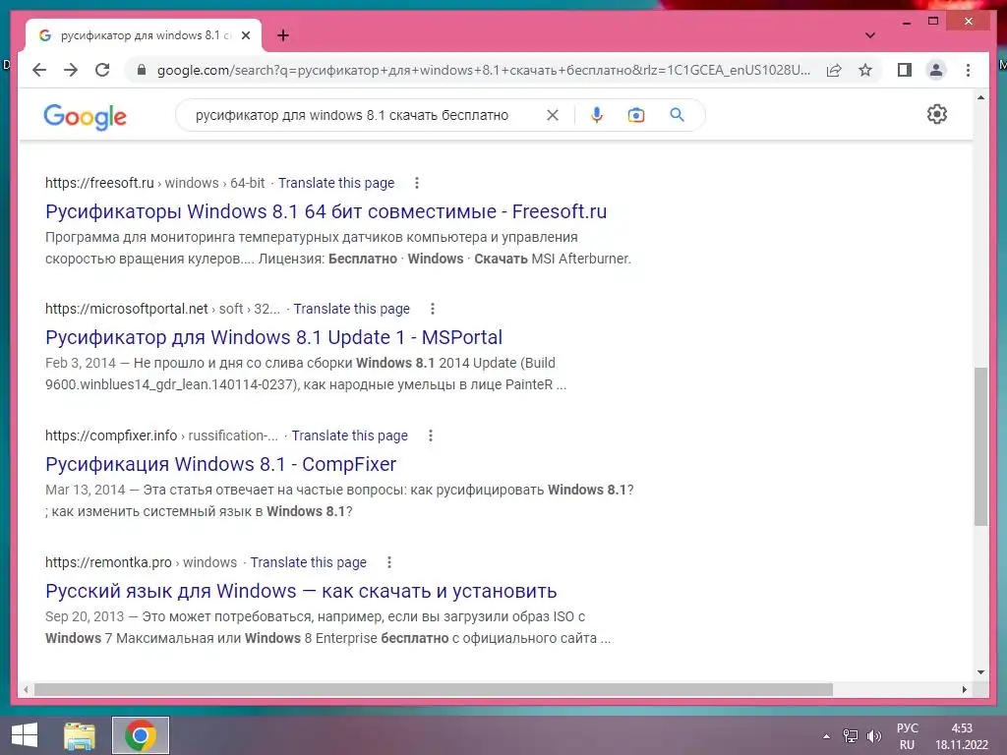
Task: Submit search with magnifier icon
Action: tap(677, 115)
